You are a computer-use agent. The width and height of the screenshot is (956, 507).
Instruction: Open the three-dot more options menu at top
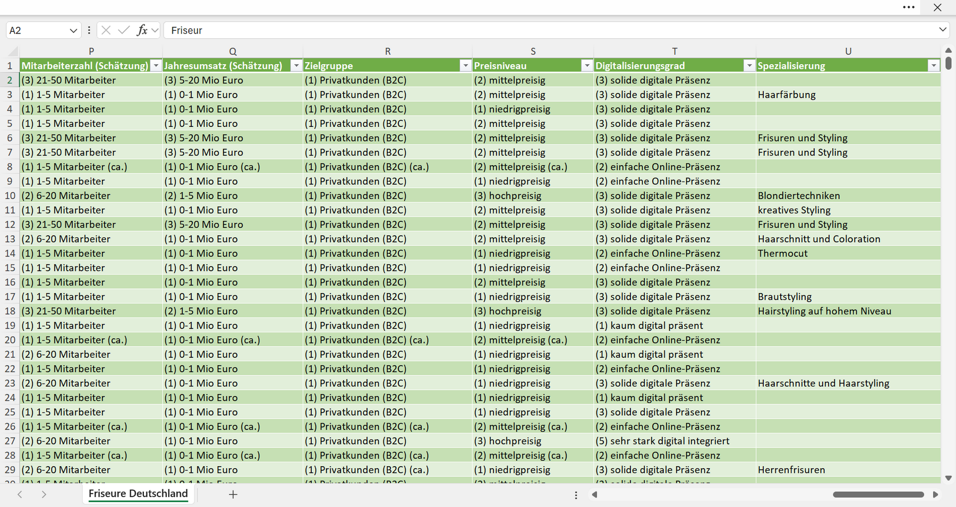click(909, 7)
